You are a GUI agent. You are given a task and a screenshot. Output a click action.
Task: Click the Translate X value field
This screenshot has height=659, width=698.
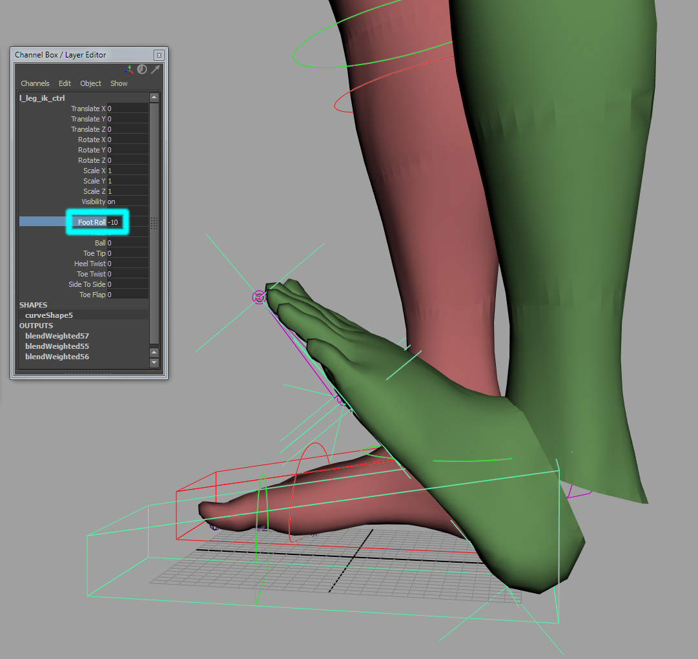point(128,109)
